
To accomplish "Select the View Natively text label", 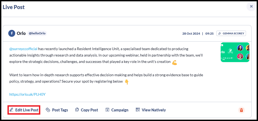I will pyautogui.click(x=154, y=110).
